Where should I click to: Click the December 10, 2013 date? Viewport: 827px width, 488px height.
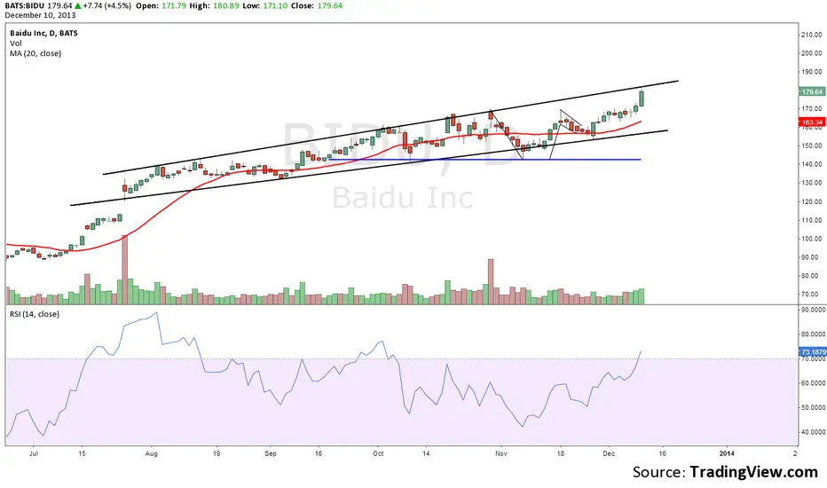40,15
